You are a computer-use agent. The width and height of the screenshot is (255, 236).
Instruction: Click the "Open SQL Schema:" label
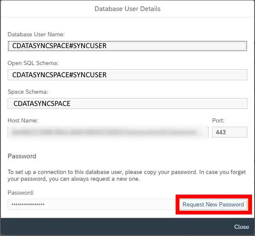33,63
